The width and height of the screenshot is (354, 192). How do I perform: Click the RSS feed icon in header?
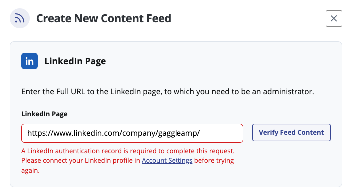20,18
